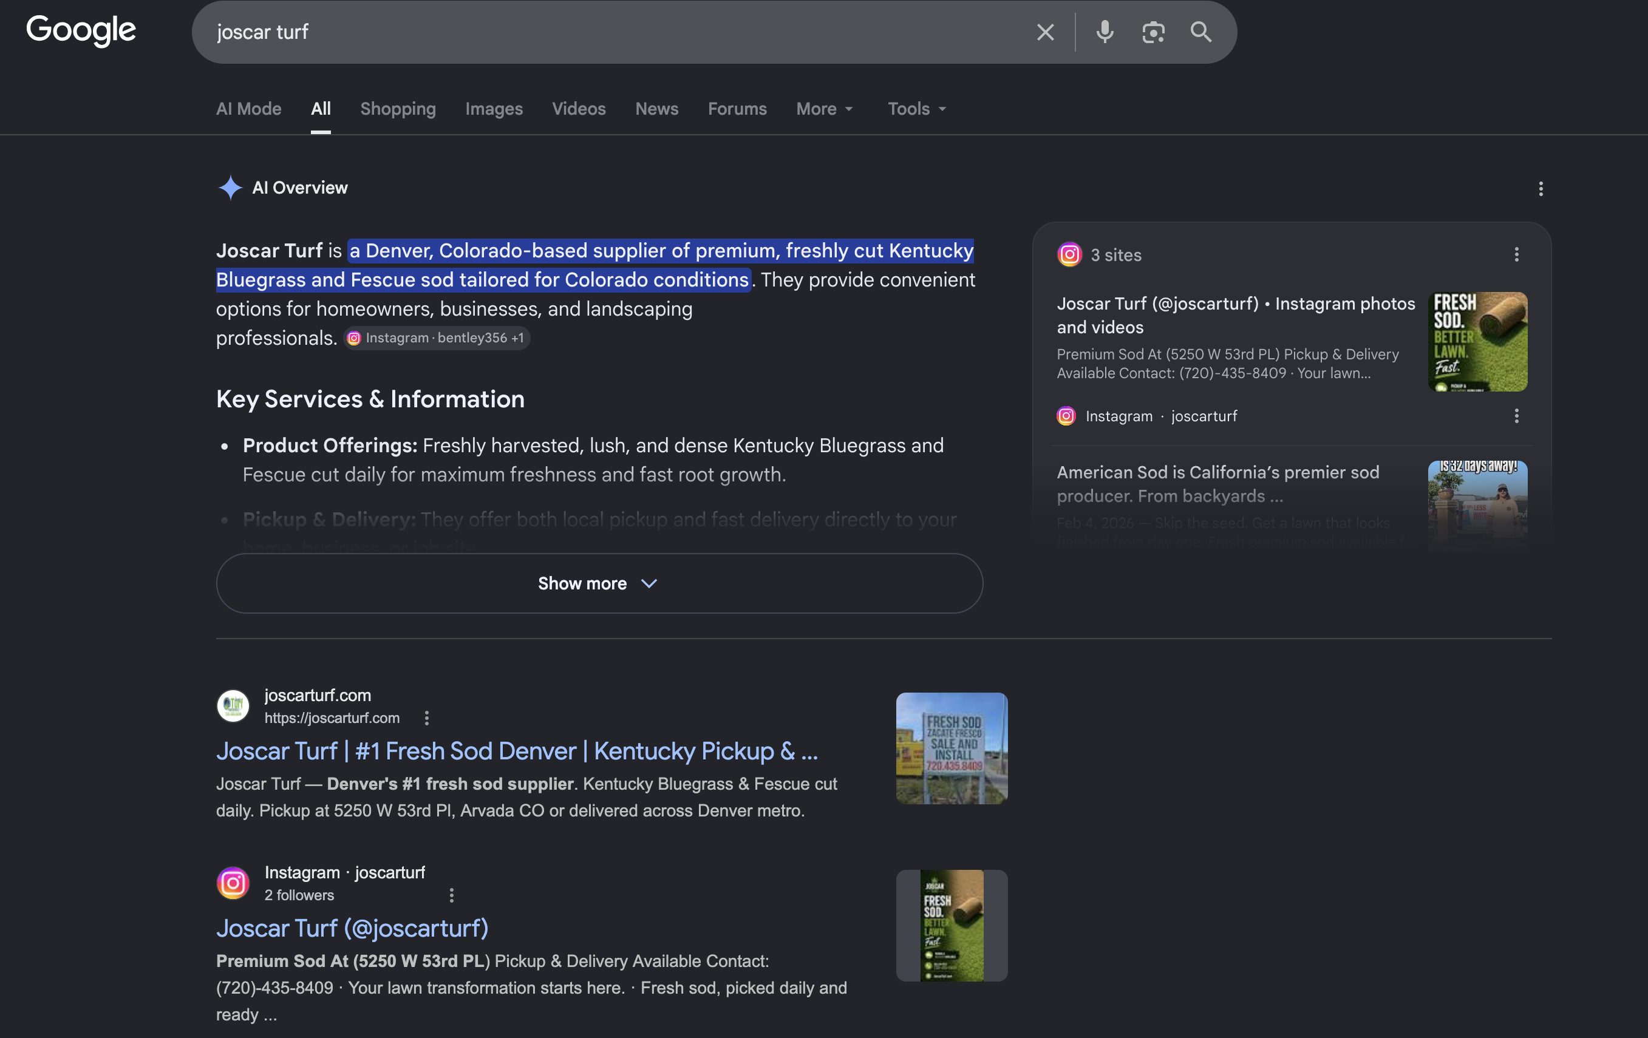
Task: Open the Fresh Sod Sale and Install sign thumbnail
Action: coord(952,748)
